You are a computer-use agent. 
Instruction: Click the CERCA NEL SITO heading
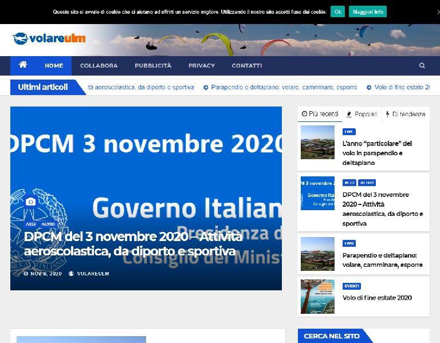(331, 336)
